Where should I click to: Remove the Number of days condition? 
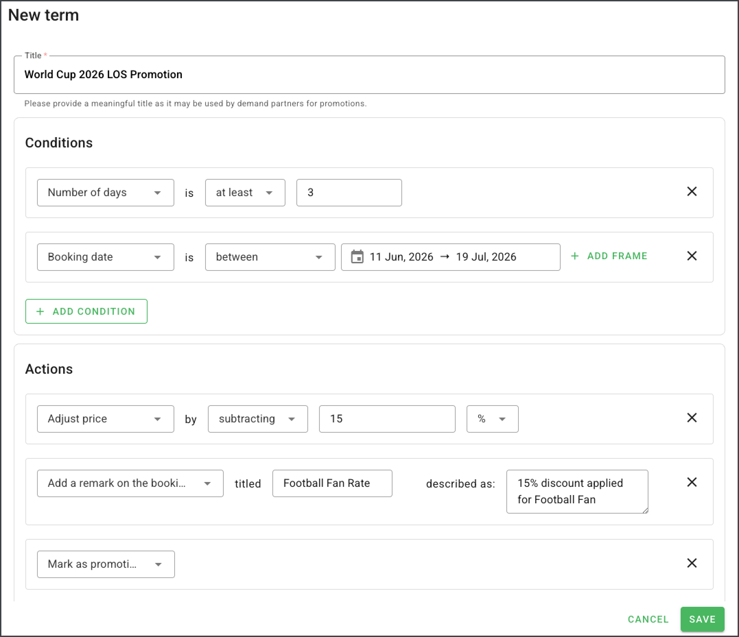(x=692, y=192)
